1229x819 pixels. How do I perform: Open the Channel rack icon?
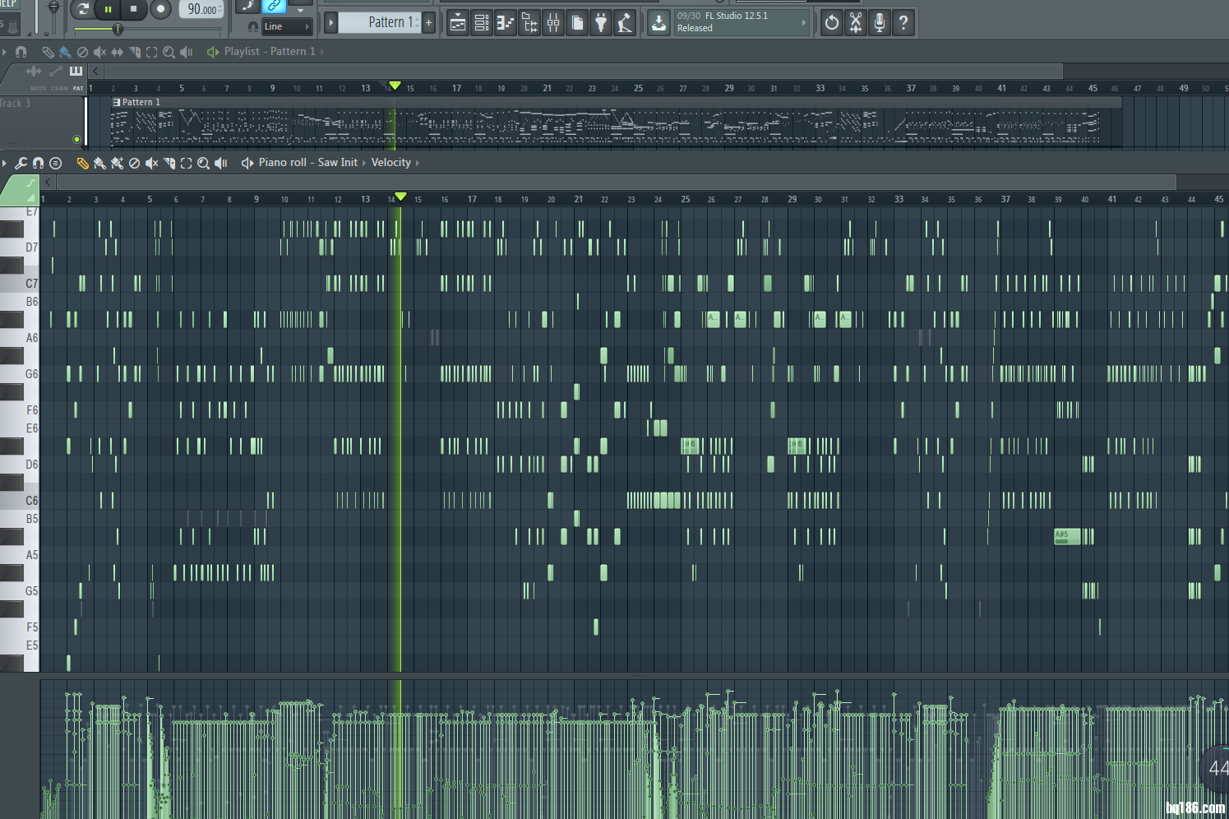click(x=482, y=23)
